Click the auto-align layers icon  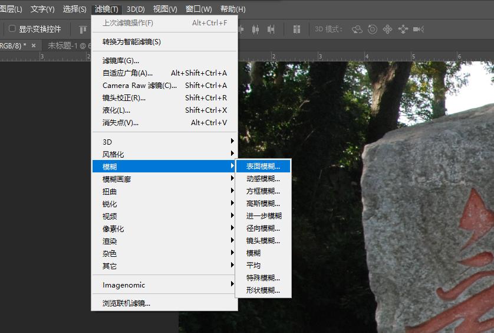click(297, 30)
